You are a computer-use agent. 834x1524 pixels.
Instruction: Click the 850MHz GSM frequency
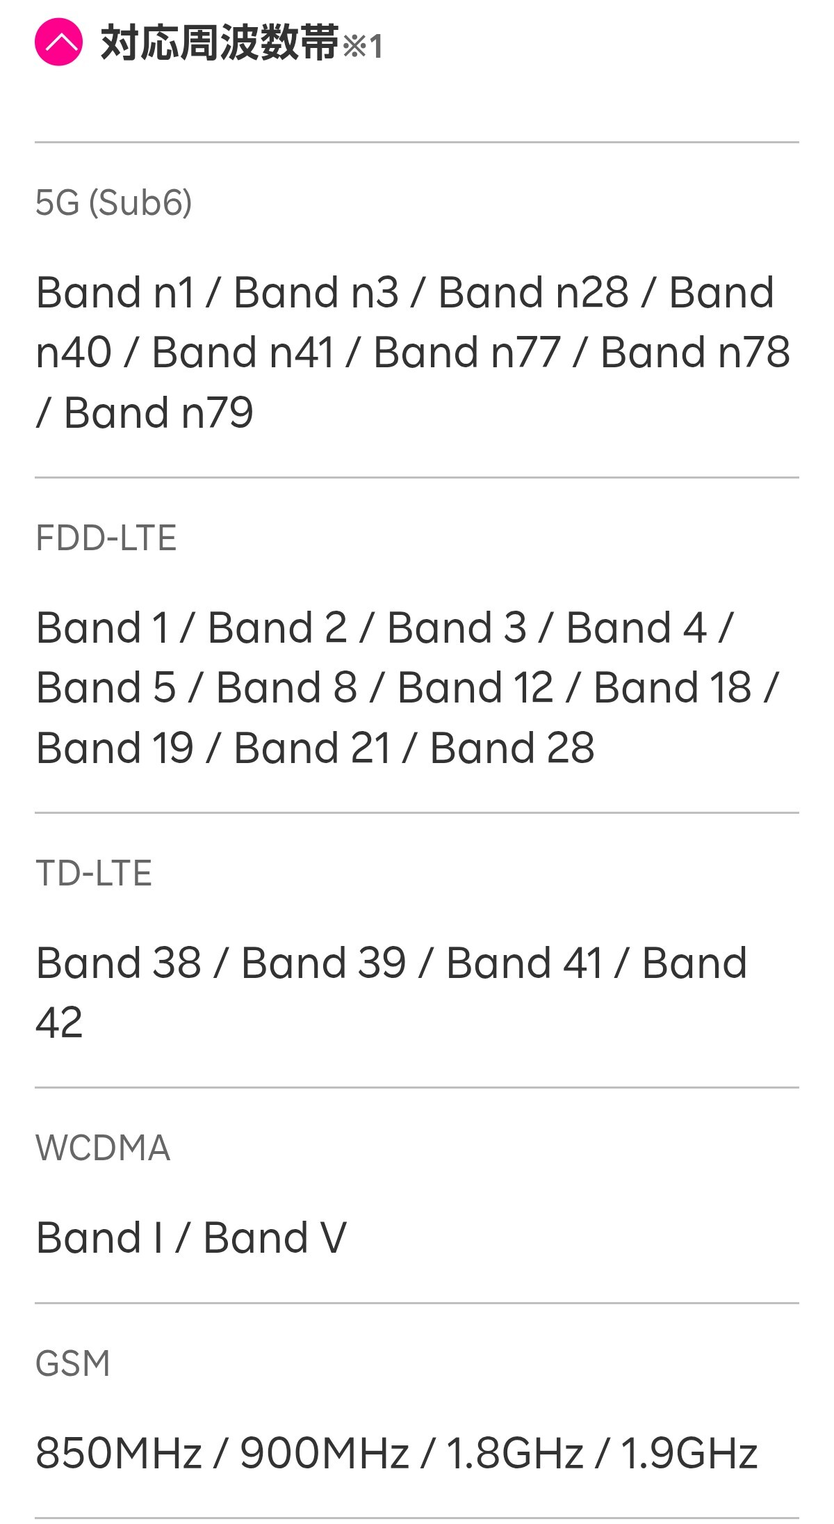click(119, 1454)
